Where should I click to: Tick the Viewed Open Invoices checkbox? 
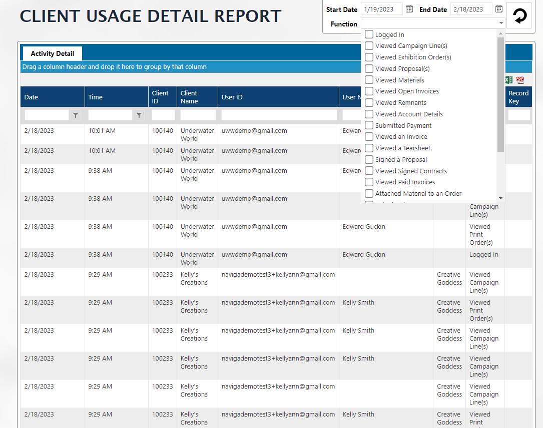(369, 91)
